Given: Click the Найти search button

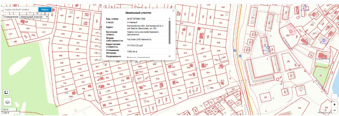Looking at the screenshot, I should click(45, 9).
